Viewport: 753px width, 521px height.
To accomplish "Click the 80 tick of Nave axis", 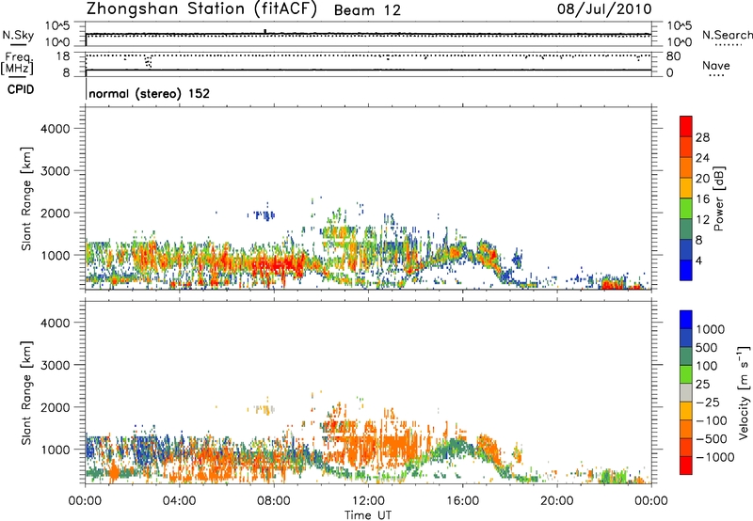I will click(x=673, y=56).
